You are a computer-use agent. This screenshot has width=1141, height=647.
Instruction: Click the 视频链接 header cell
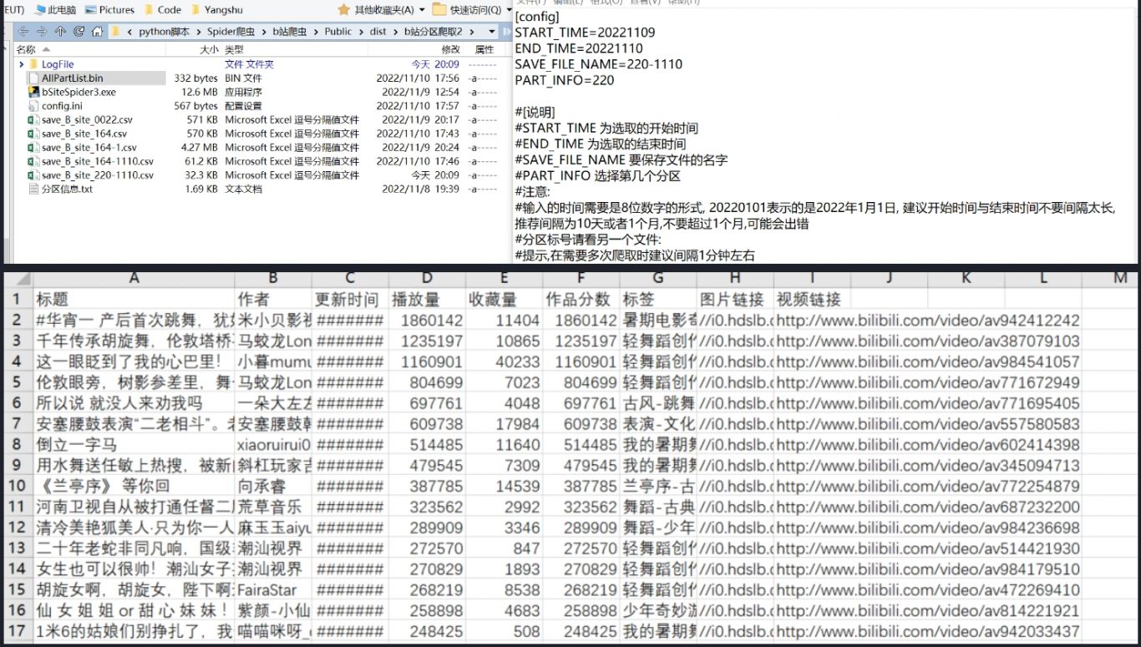812,299
